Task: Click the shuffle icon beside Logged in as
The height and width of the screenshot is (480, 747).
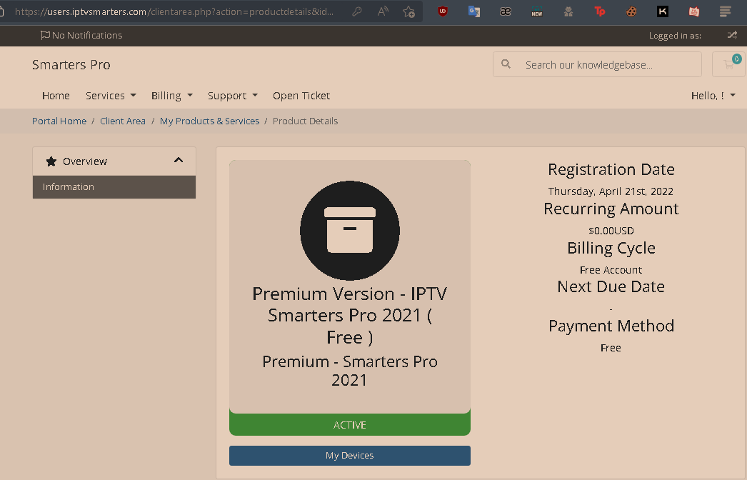Action: tap(732, 35)
